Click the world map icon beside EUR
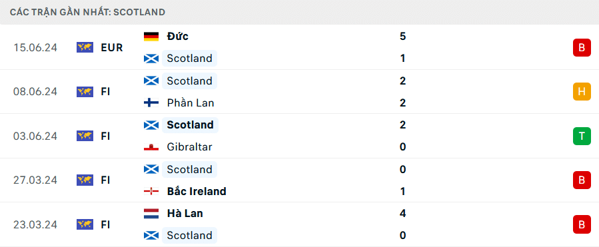Viewport: 599px width, 247px height. 85,48
